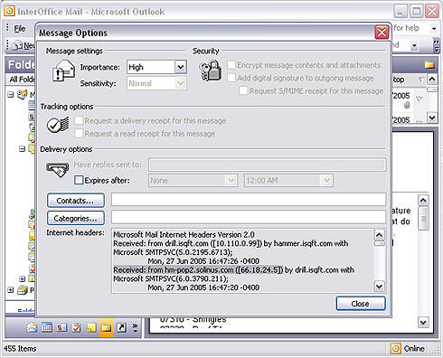The width and height of the screenshot is (443, 358).
Task: Open the Sensitivity dropdown
Action: point(180,83)
